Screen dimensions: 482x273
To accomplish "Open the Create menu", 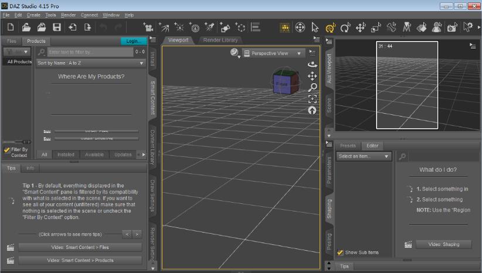I will (33, 15).
